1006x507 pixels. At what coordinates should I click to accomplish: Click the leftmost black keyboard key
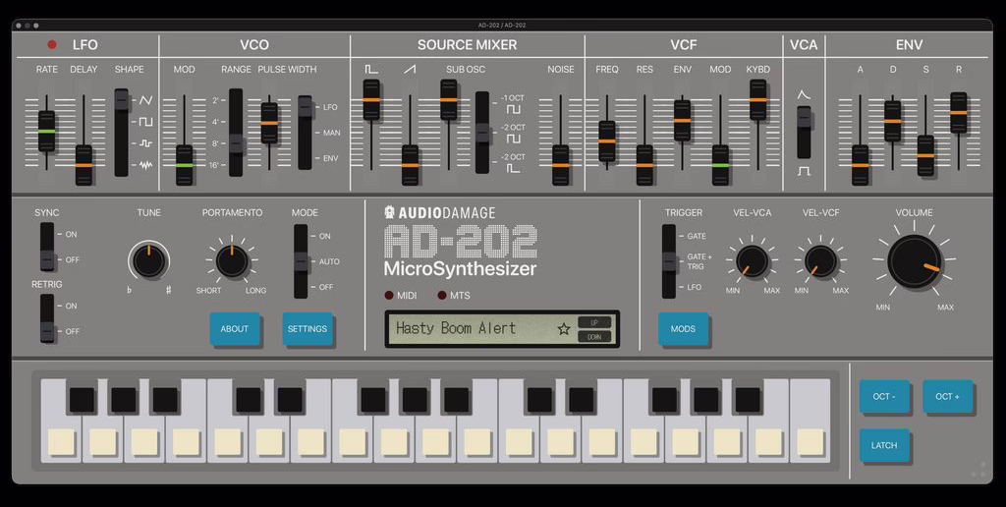(83, 400)
